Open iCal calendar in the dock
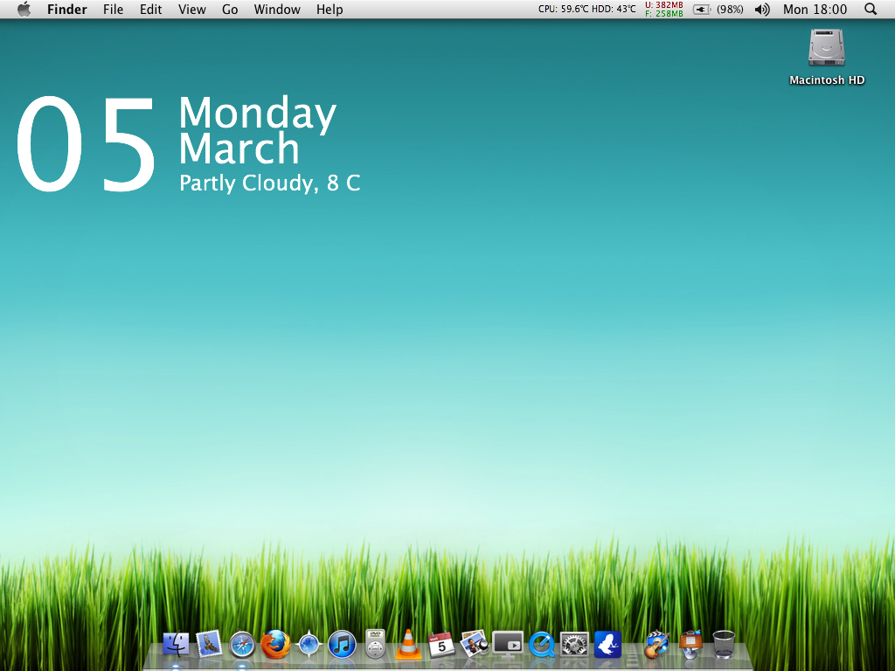Screen dimensions: 895x671 [441, 645]
